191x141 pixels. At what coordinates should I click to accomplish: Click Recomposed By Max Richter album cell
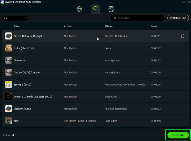(126, 85)
